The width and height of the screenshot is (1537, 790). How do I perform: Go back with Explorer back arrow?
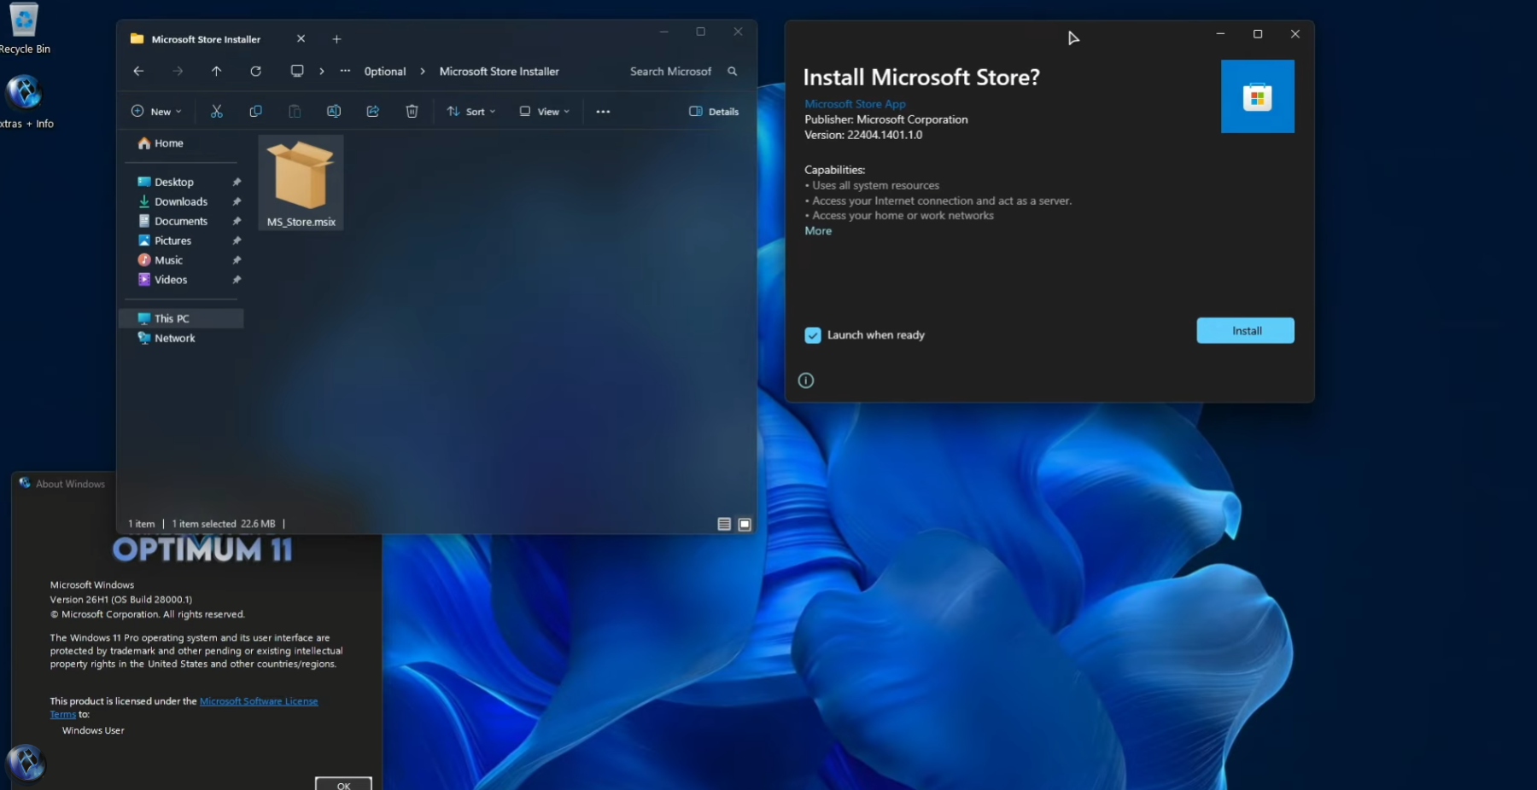(x=138, y=72)
